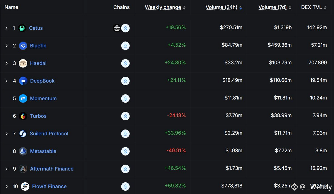Click the sort arrows beside Volume (24h)

point(240,8)
